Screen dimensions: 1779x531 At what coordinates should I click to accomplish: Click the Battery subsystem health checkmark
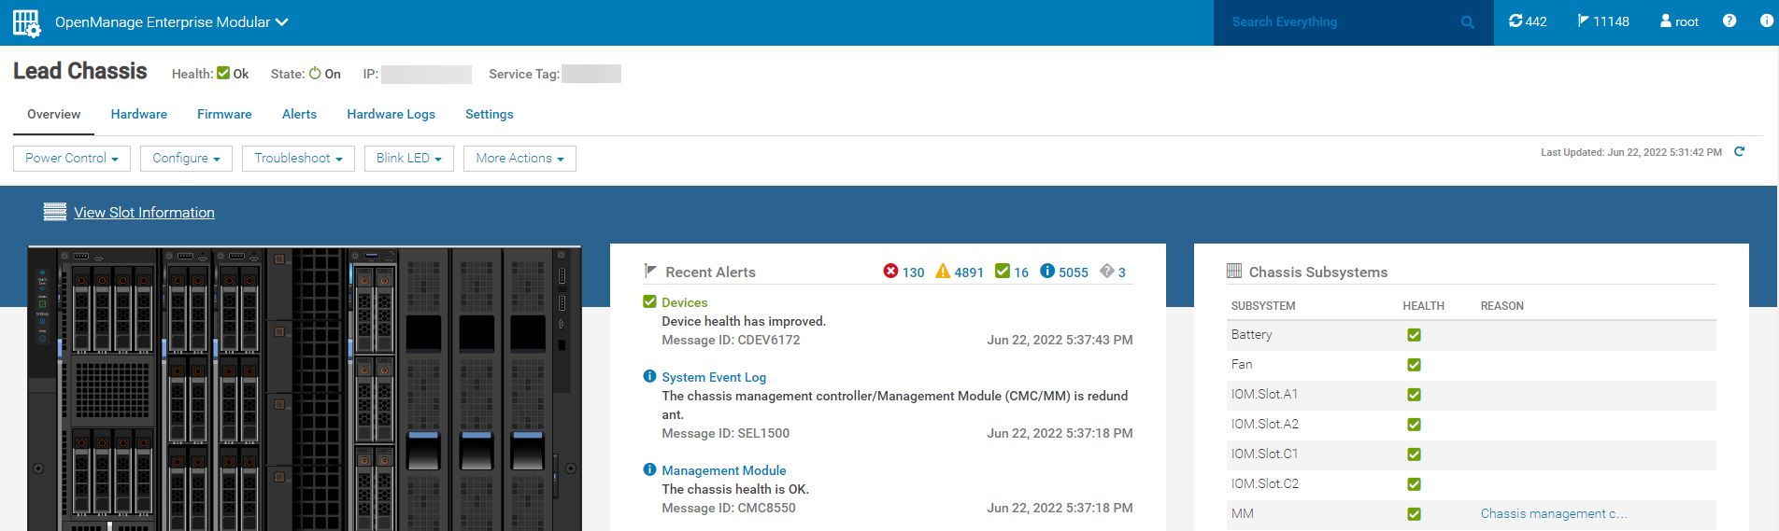[x=1414, y=335]
